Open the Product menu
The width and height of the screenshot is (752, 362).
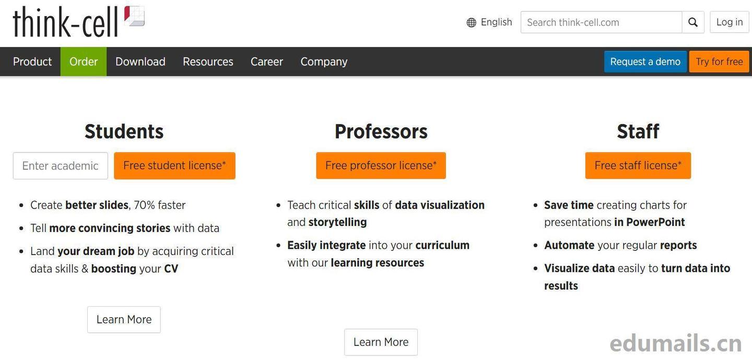[32, 62]
